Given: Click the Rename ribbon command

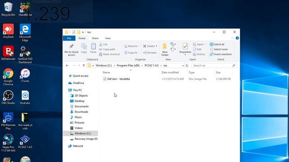Looking at the screenshot, I should (150, 53).
